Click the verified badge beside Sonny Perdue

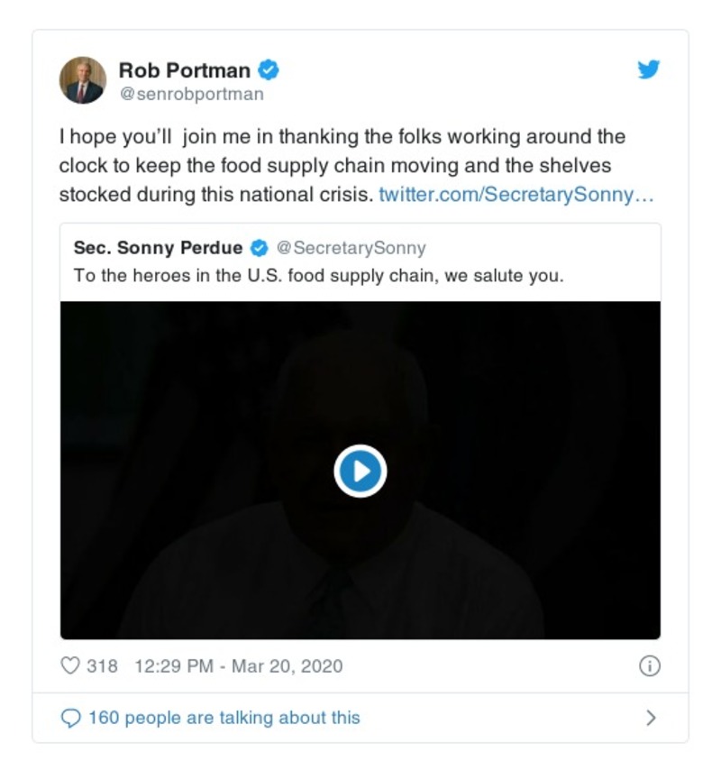click(259, 248)
